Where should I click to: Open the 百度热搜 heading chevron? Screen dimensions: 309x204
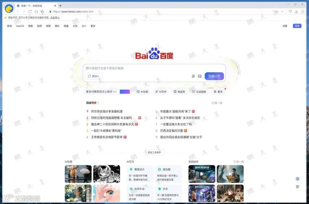[x=98, y=103]
